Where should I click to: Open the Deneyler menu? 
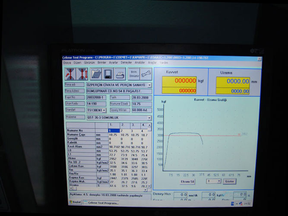pos(126,63)
